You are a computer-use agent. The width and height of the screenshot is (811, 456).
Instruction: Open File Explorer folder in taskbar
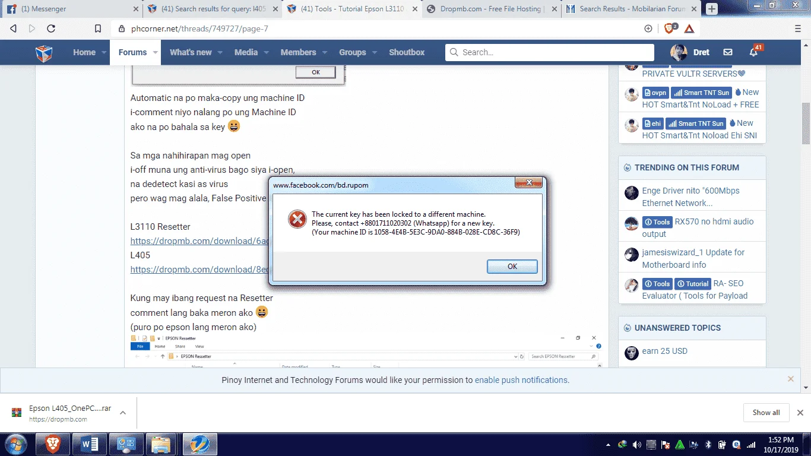point(161,444)
